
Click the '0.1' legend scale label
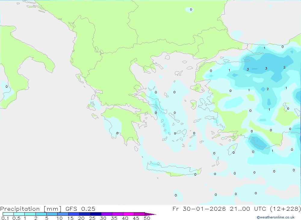(5, 218)
